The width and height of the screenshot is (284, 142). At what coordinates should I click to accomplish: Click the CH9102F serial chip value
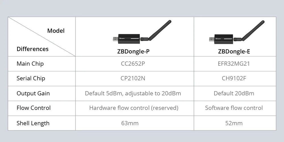point(234,78)
